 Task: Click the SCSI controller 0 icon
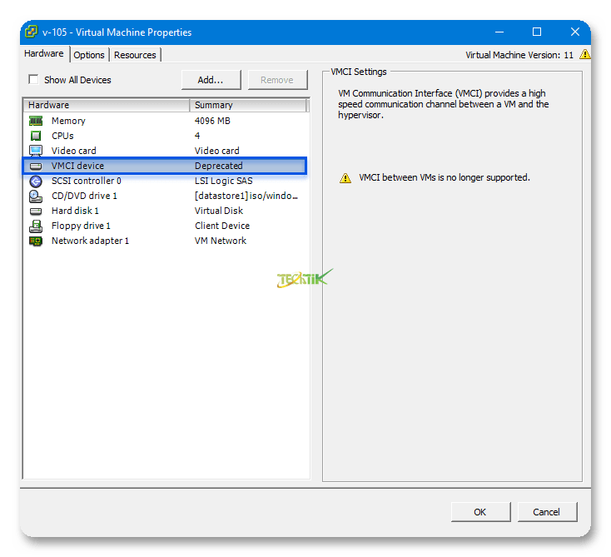click(36, 181)
